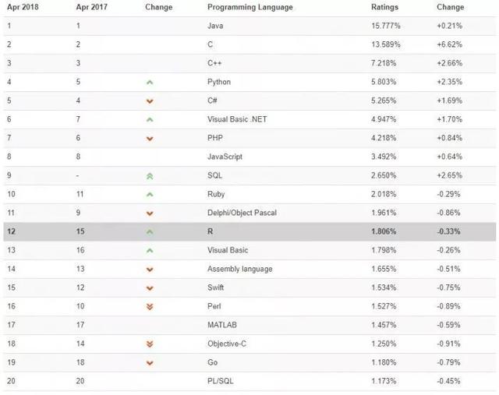The height and width of the screenshot is (395, 499).
Task: Click the green up arrow beside Visual Basic .NET
Action: tap(150, 119)
